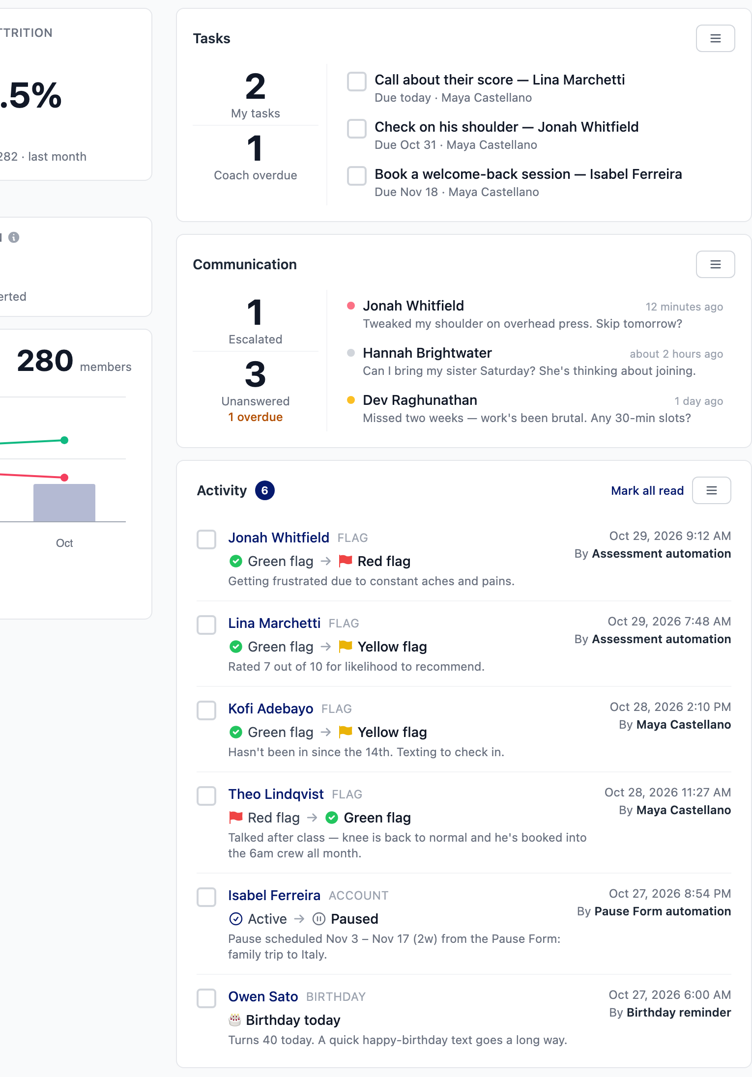Click the green flag icon on Jonah Whitfield's activity

click(236, 561)
